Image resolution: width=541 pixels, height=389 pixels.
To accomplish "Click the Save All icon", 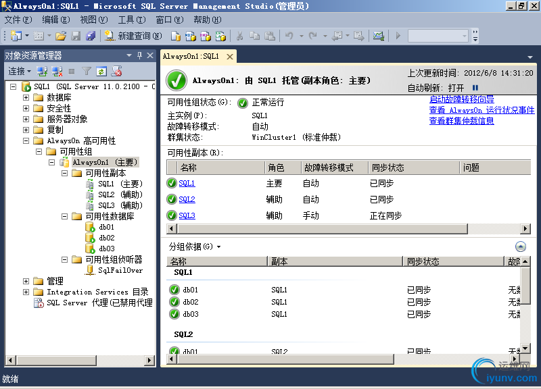I will click(x=91, y=36).
